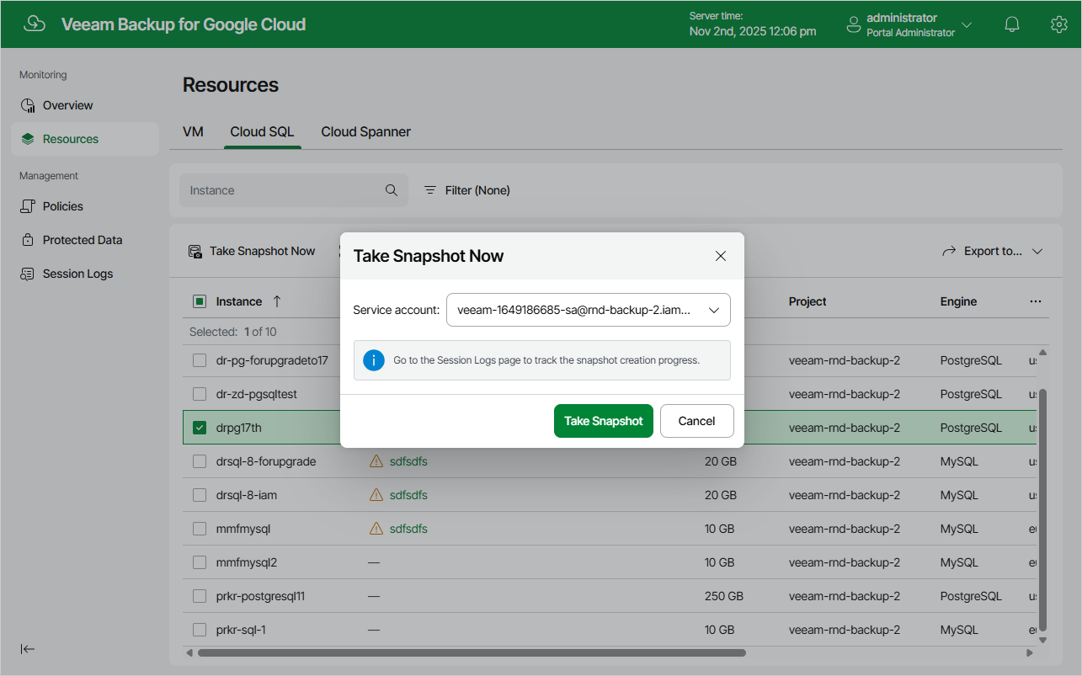Check the prkr-postgresql11 row checkbox

point(200,596)
